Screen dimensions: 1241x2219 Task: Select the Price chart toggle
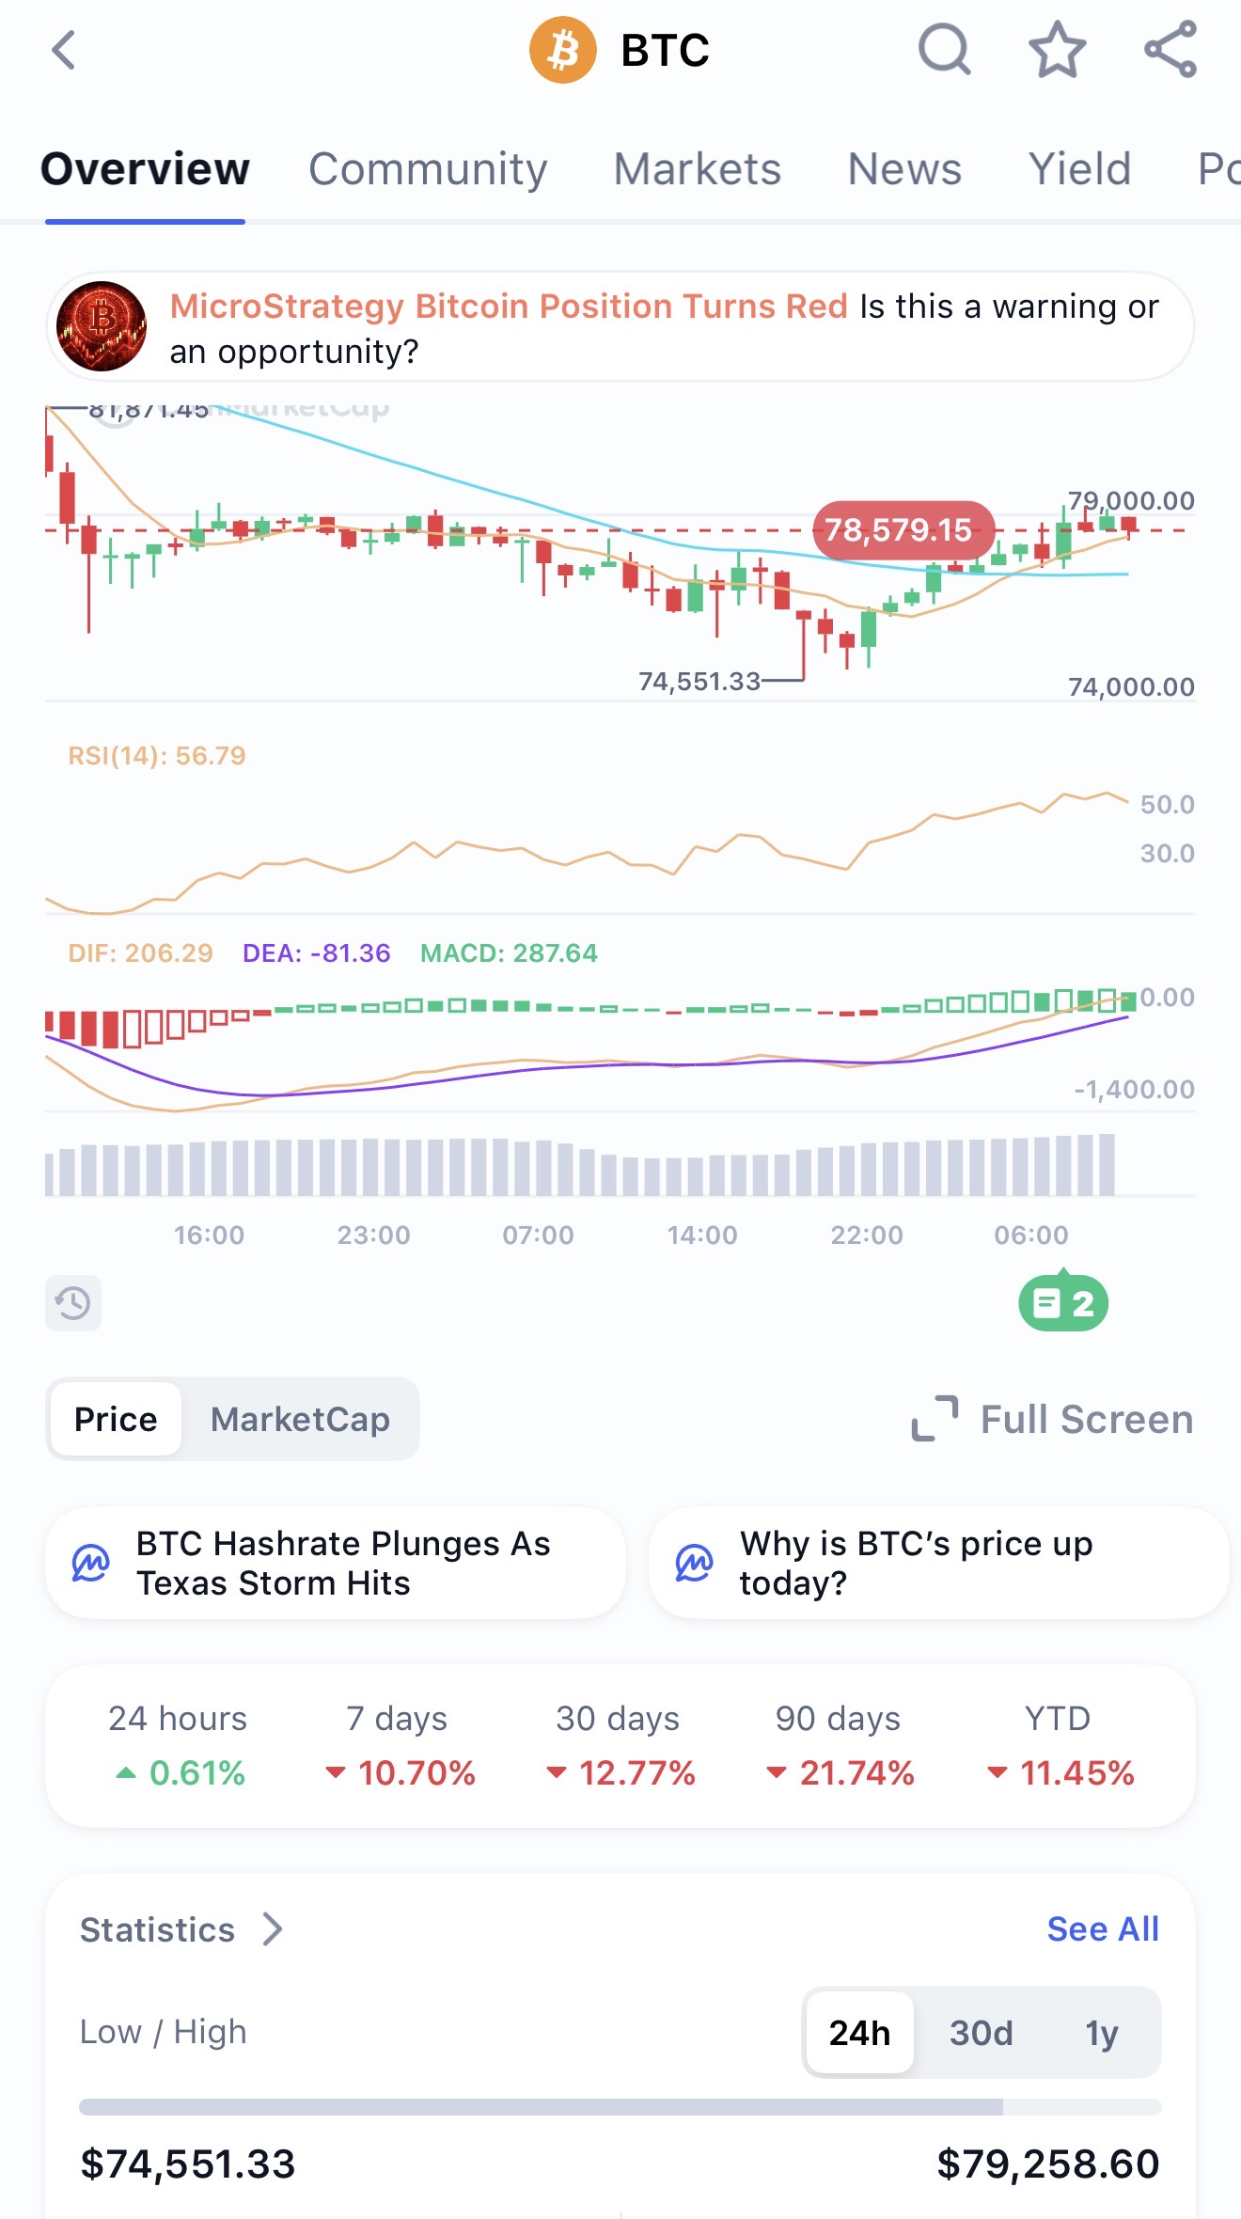tap(116, 1419)
